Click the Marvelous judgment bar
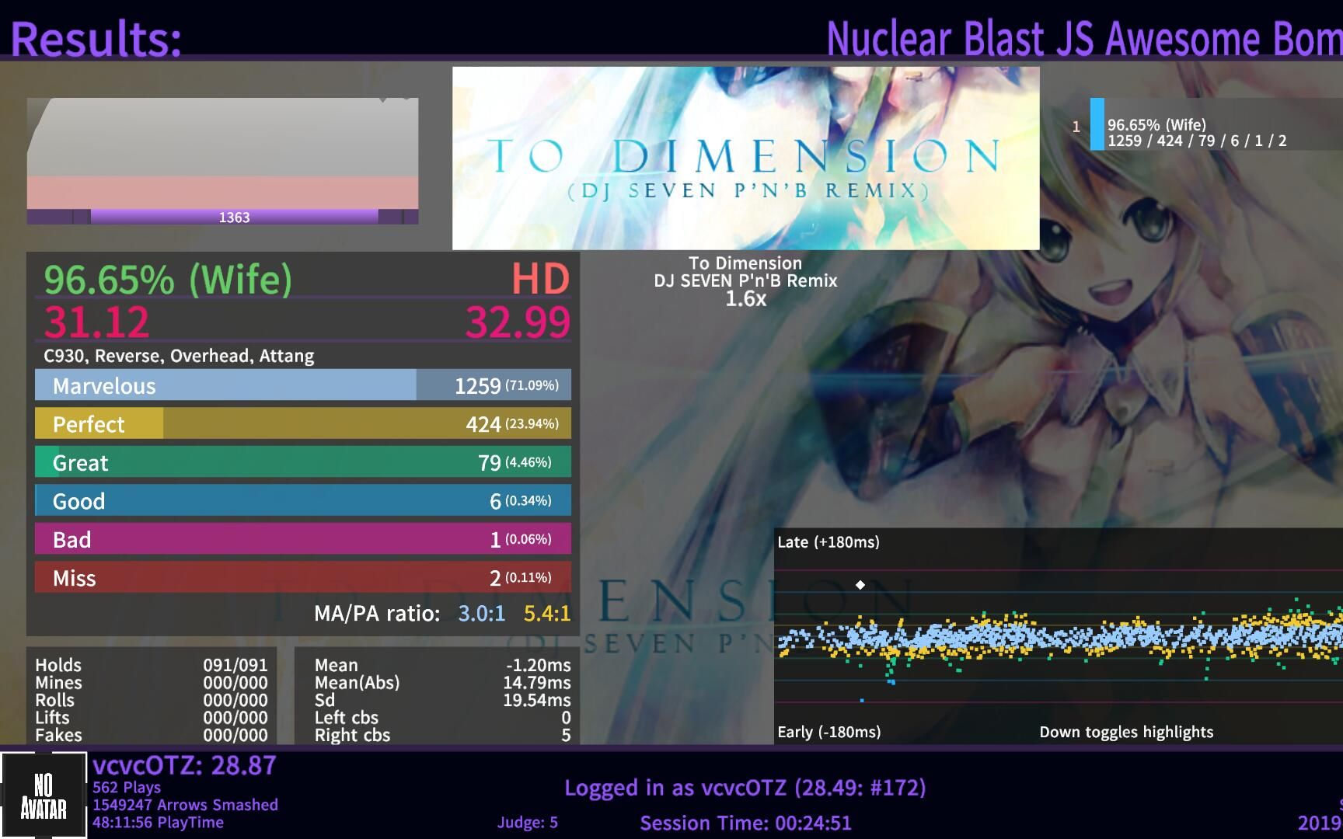This screenshot has height=839, width=1343. tap(303, 385)
